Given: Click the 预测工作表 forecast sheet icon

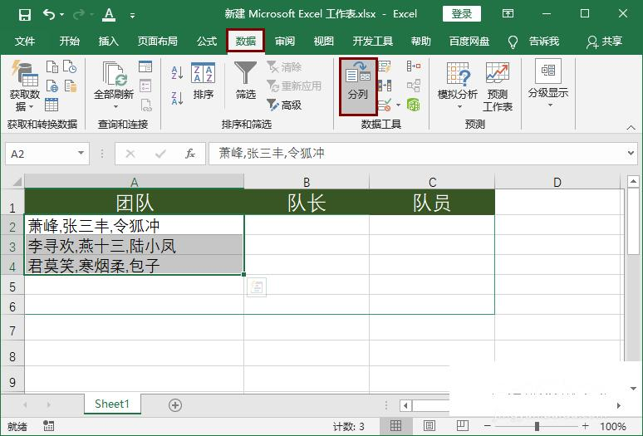Looking at the screenshot, I should [497, 86].
